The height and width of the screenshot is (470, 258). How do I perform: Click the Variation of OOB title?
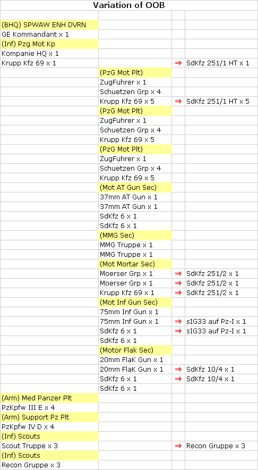(x=129, y=5)
